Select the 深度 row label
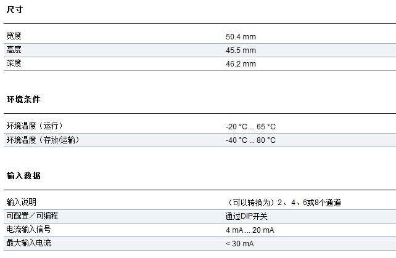The height and width of the screenshot is (258, 396). coord(14,63)
